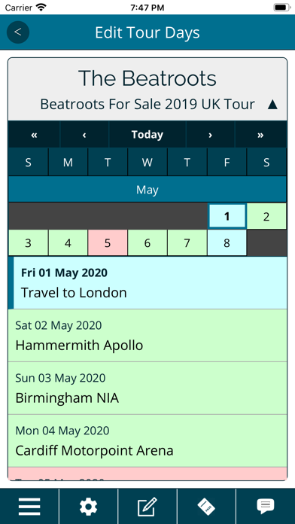The width and height of the screenshot is (295, 524).
Task: Collapse tour selector triangle
Action: [x=272, y=105]
